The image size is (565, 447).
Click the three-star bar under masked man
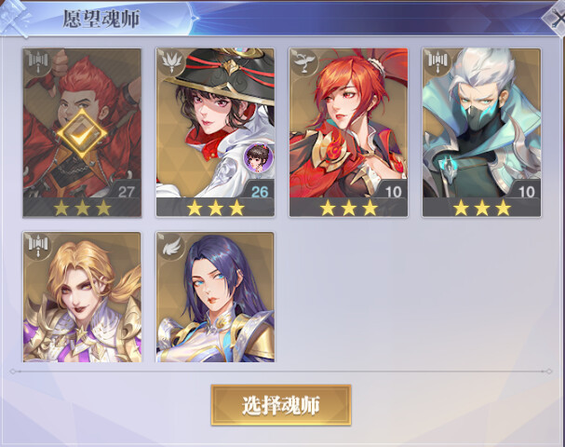[481, 208]
